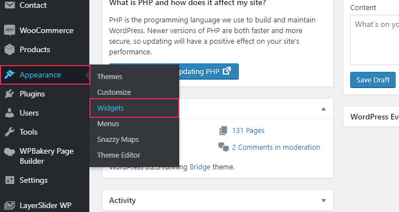The height and width of the screenshot is (212, 399).
Task: Open Themes from the Appearance submenu
Action: pyautogui.click(x=110, y=76)
